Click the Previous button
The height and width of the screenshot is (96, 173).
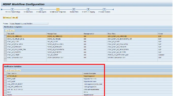pos(7,17)
